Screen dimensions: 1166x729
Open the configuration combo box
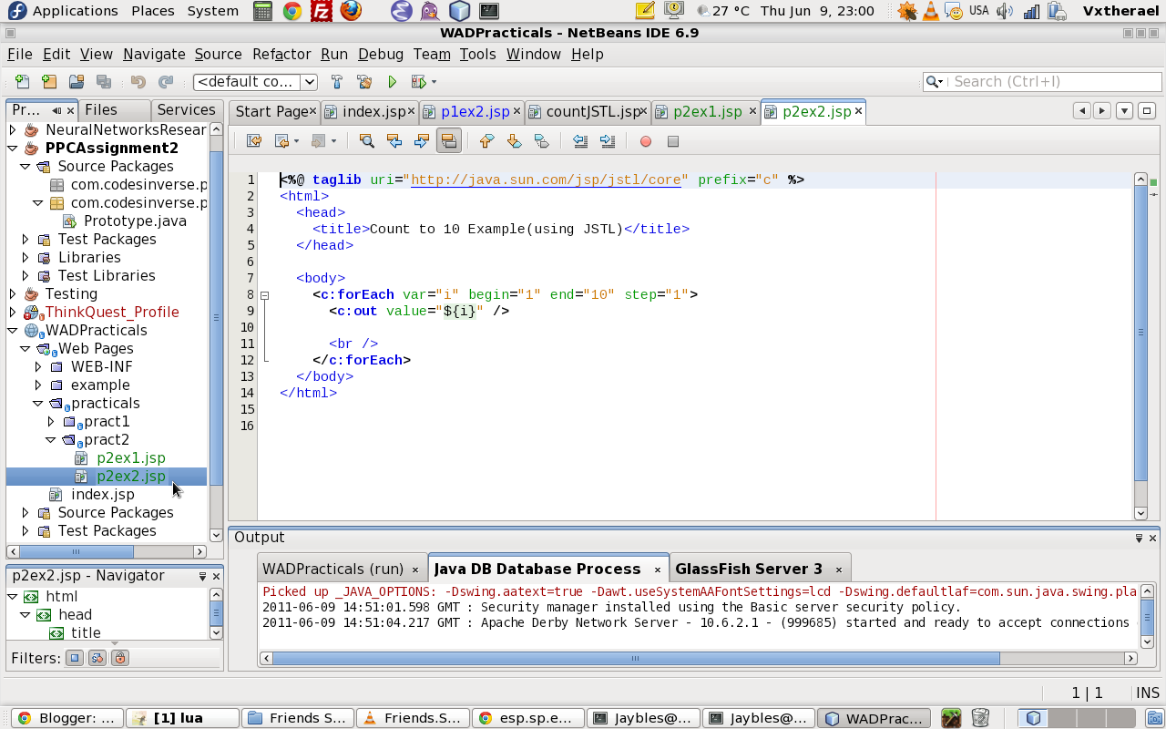(x=255, y=81)
